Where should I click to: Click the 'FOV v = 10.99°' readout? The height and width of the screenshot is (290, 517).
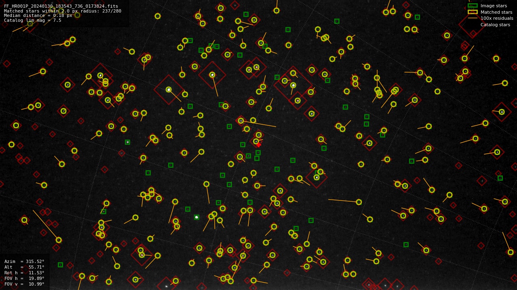point(24,284)
